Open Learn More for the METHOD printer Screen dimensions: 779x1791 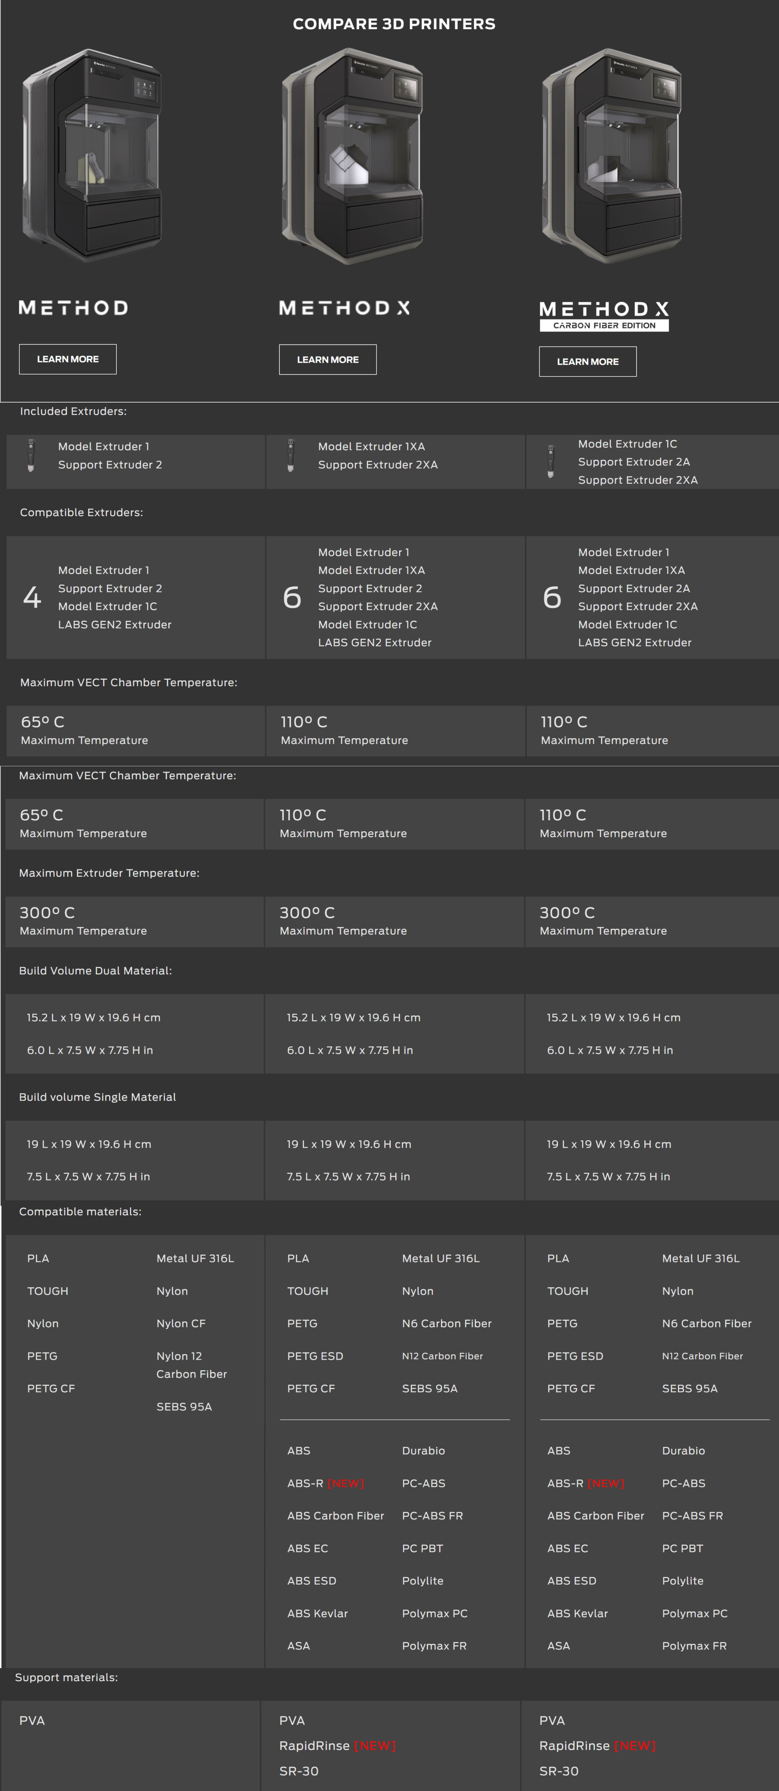point(67,359)
